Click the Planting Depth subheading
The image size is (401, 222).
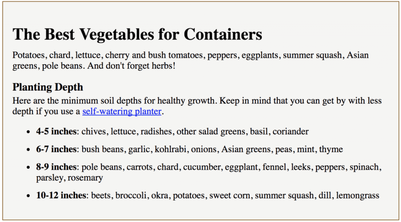pyautogui.click(x=48, y=87)
